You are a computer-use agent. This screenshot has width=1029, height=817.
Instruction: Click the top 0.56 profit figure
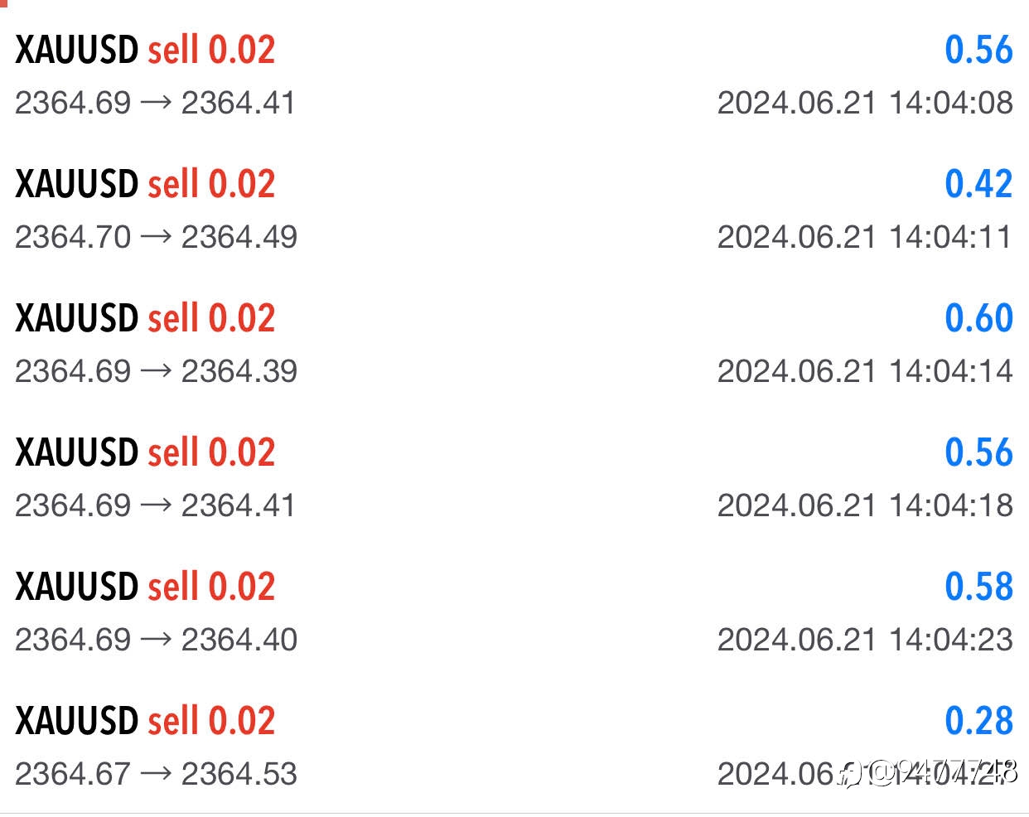[978, 50]
